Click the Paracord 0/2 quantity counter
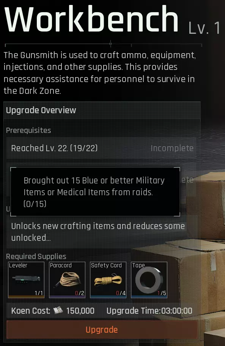 pyautogui.click(x=80, y=293)
